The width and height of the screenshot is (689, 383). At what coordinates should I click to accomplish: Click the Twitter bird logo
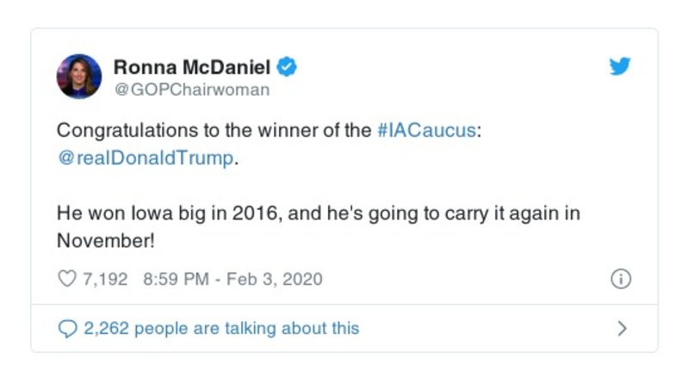(620, 66)
